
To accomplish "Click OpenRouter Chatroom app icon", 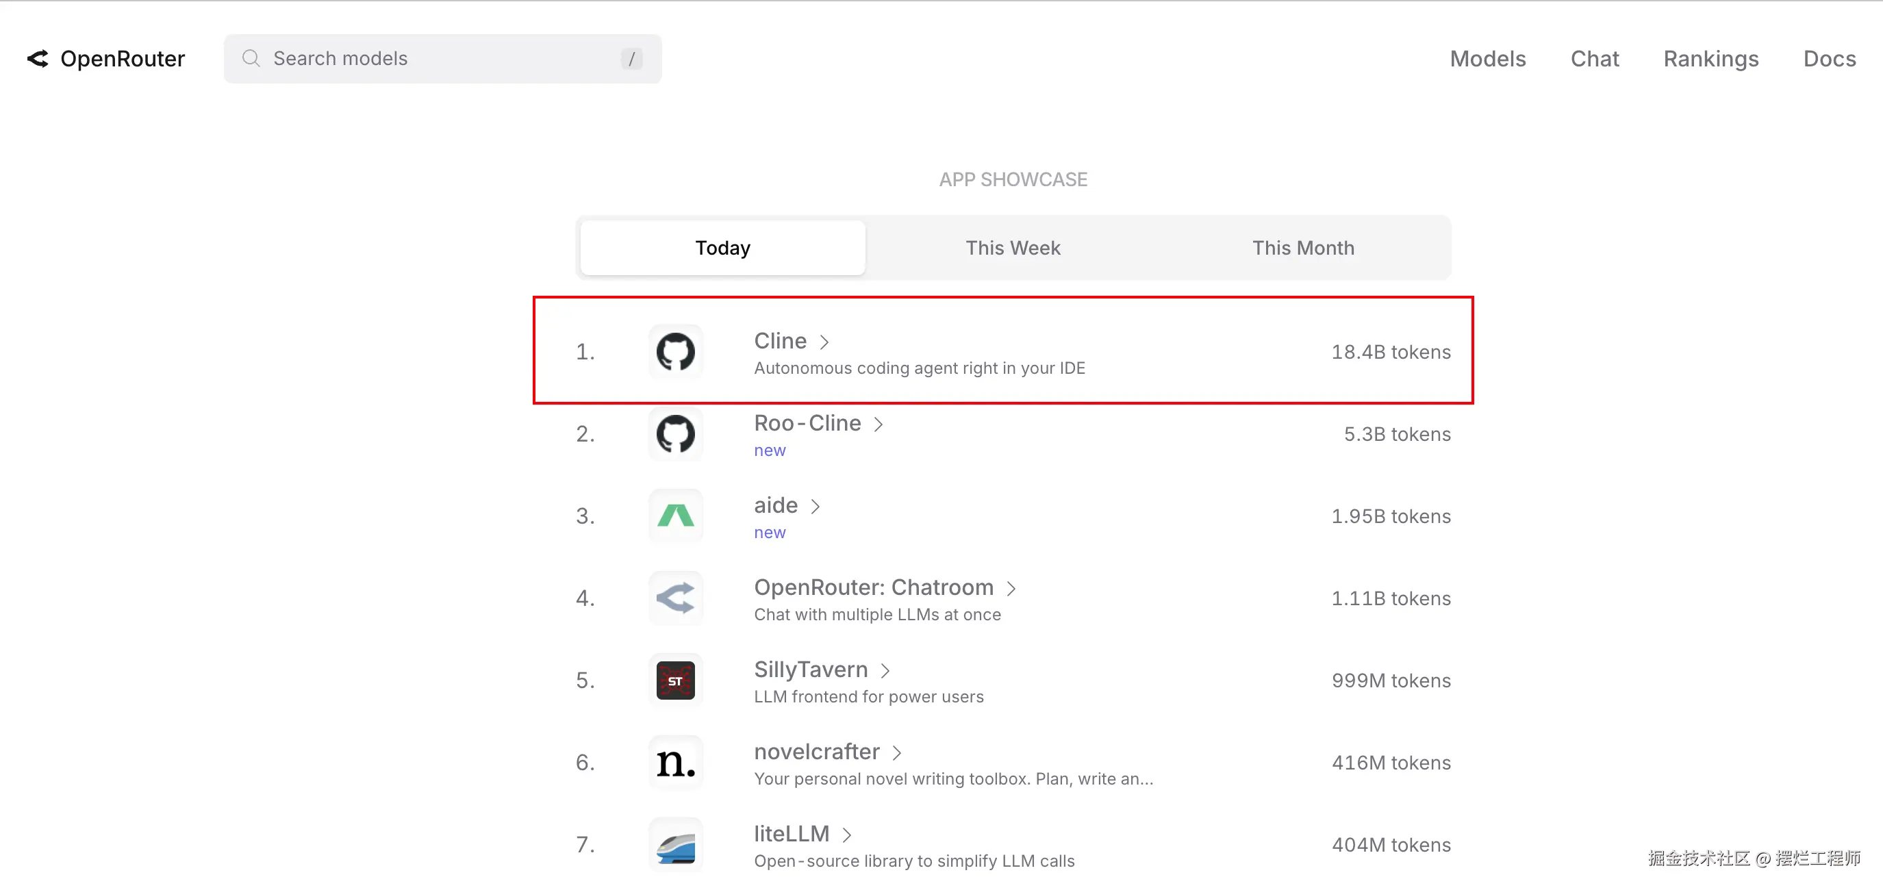I will [x=674, y=598].
